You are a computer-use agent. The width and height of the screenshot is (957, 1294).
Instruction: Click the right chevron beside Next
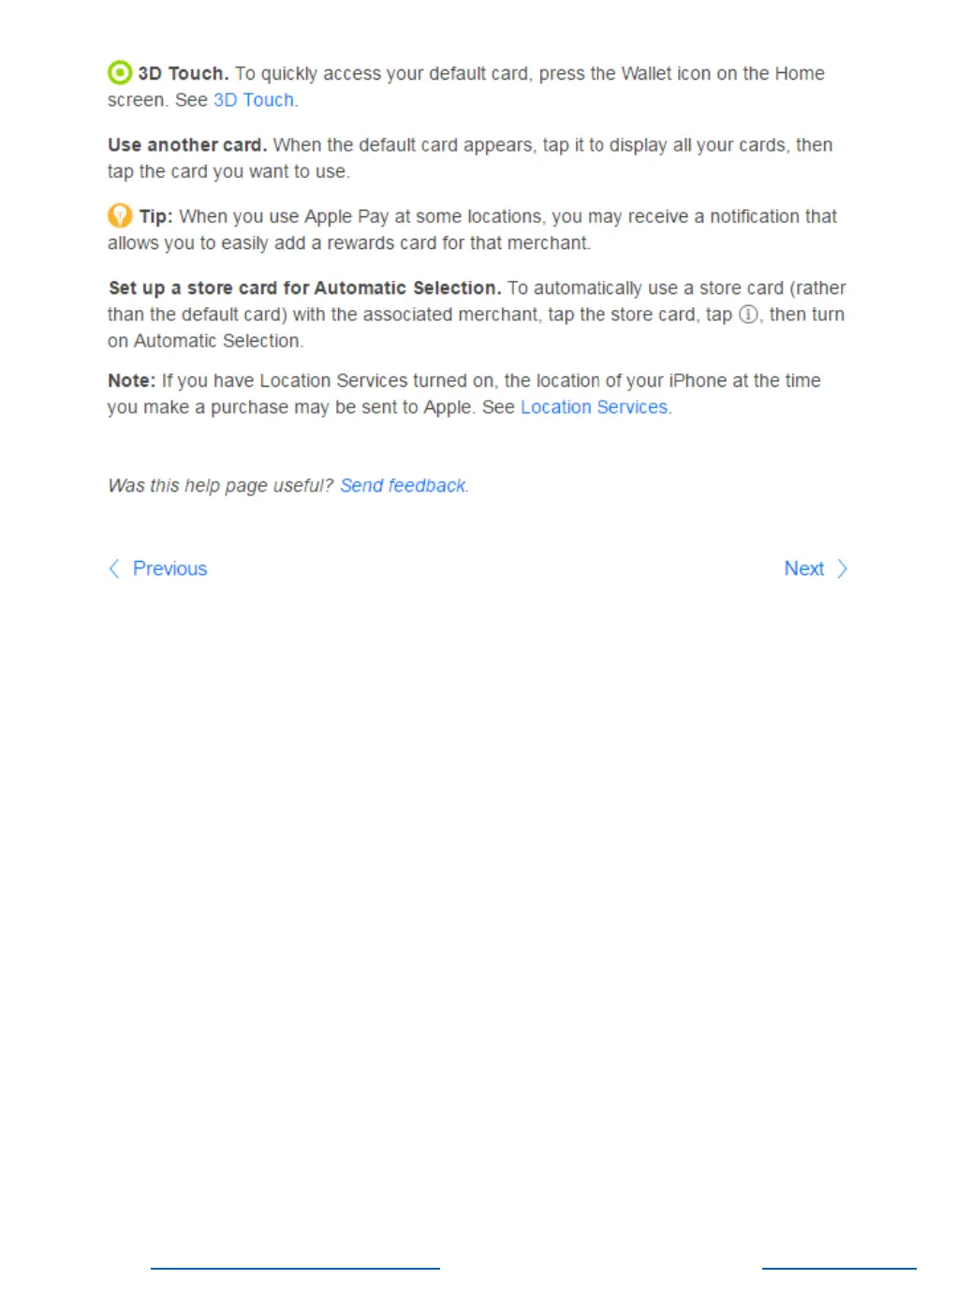pos(842,568)
